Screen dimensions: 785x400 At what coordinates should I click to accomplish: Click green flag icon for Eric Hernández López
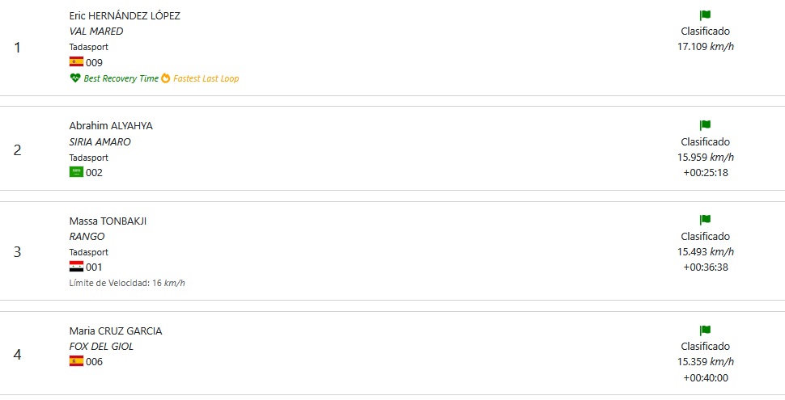706,15
